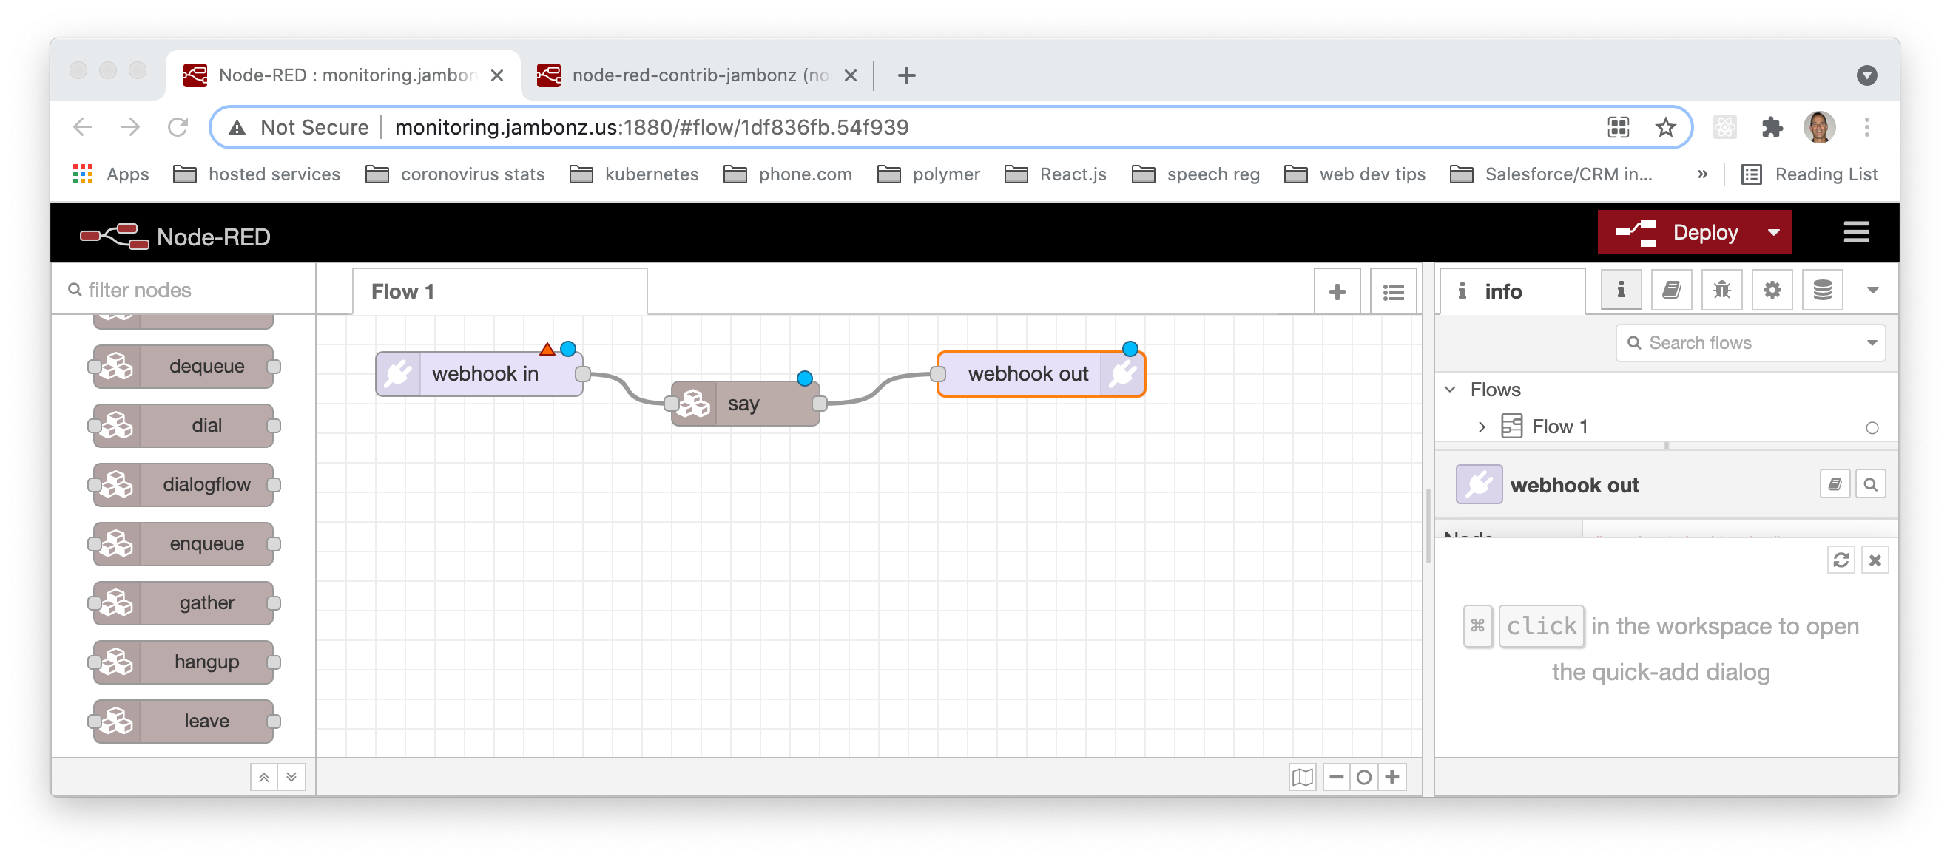Close the quick-add help popup
Viewport: 1950px width, 859px height.
(x=1875, y=560)
